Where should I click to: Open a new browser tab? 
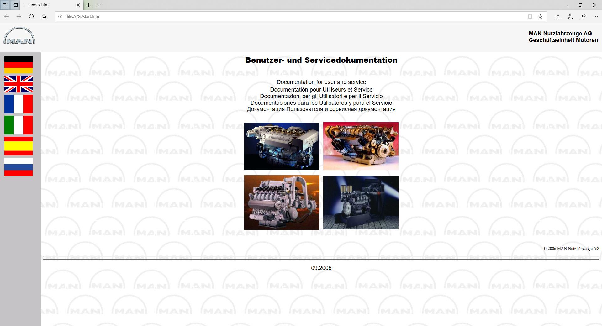click(x=89, y=5)
